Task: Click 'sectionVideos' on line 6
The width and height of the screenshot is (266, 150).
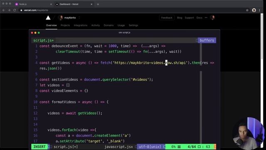Action: [x=65, y=80]
